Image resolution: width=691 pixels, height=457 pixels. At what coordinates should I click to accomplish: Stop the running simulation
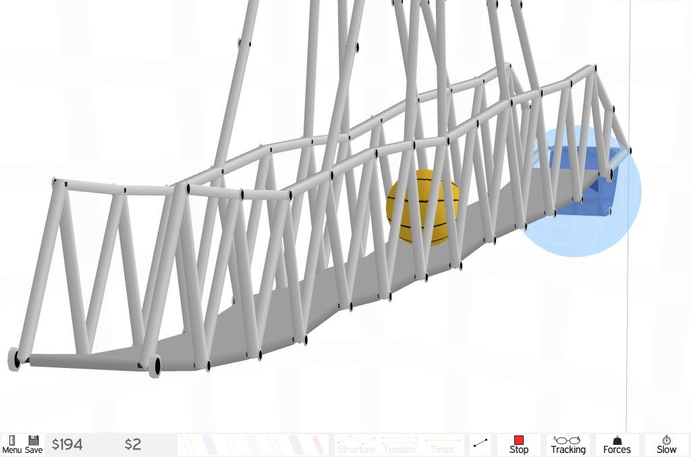pyautogui.click(x=518, y=444)
